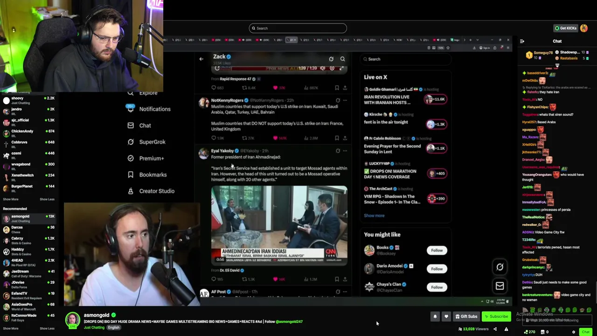597x336 pixels.
Task: Click the Grok icon in X header
Action: click(331, 59)
